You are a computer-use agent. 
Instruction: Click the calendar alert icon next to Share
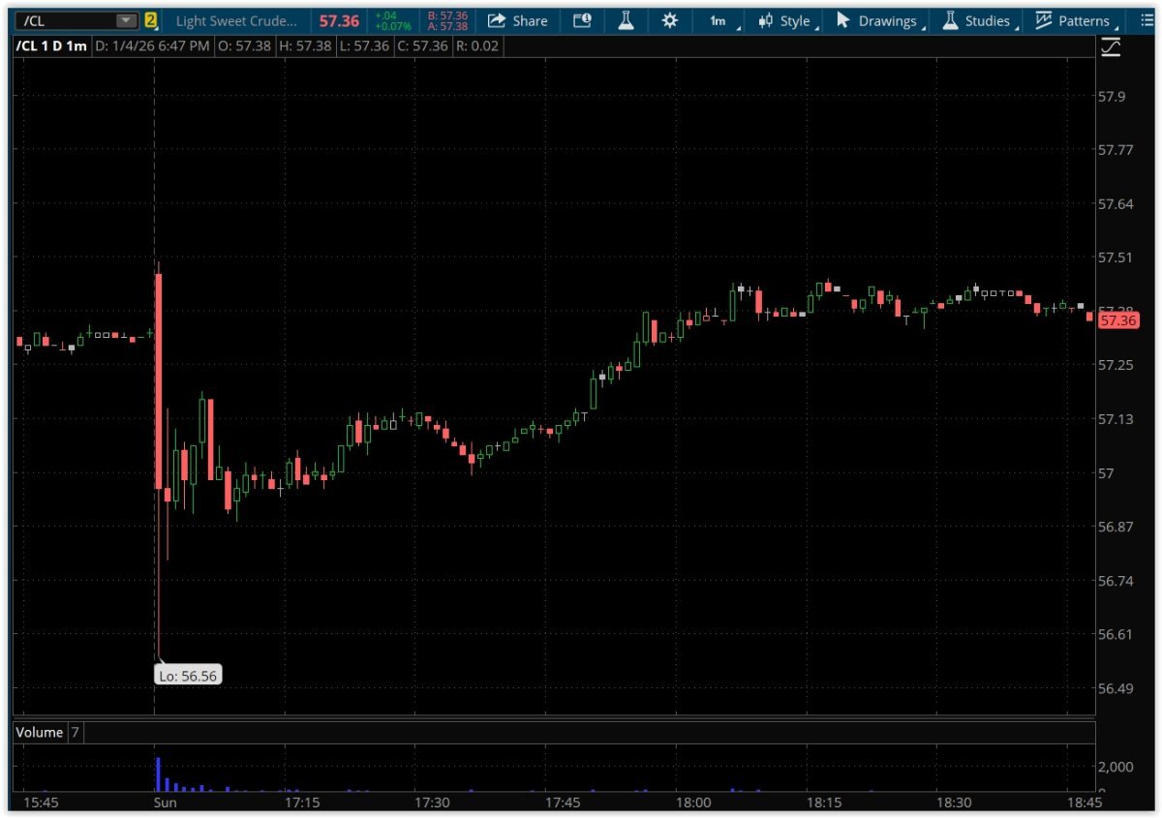pos(582,20)
